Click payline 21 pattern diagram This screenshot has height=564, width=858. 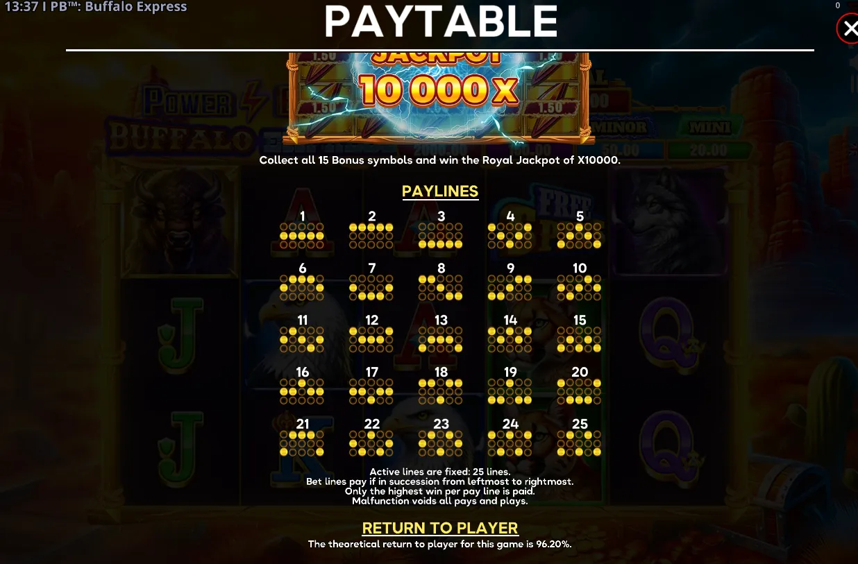[302, 444]
